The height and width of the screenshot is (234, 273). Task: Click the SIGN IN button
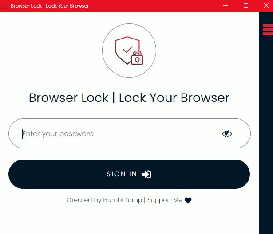pos(129,174)
